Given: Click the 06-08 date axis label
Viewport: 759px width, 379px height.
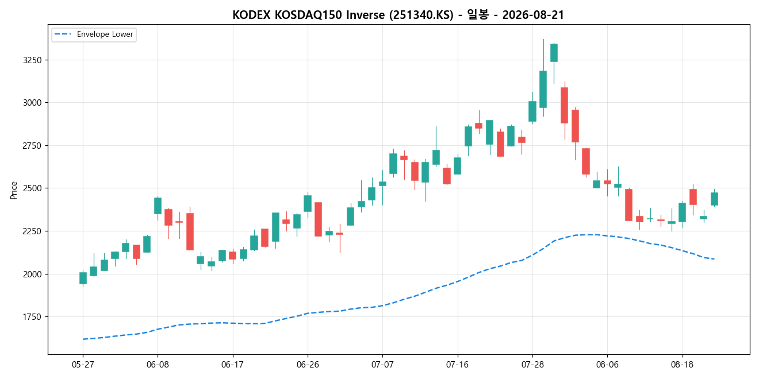Looking at the screenshot, I should click(x=158, y=365).
